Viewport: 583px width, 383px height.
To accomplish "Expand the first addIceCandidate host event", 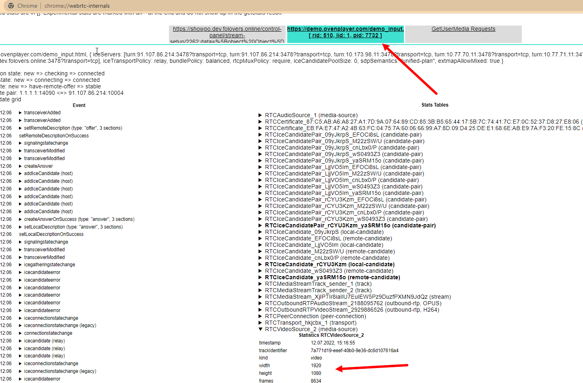I will 20,173.
